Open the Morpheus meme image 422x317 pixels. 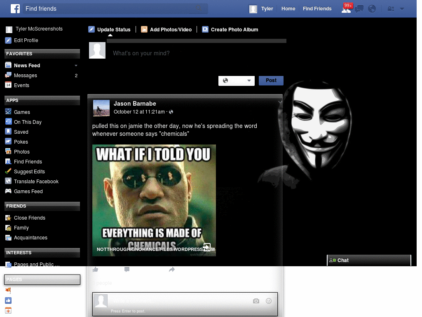point(154,200)
